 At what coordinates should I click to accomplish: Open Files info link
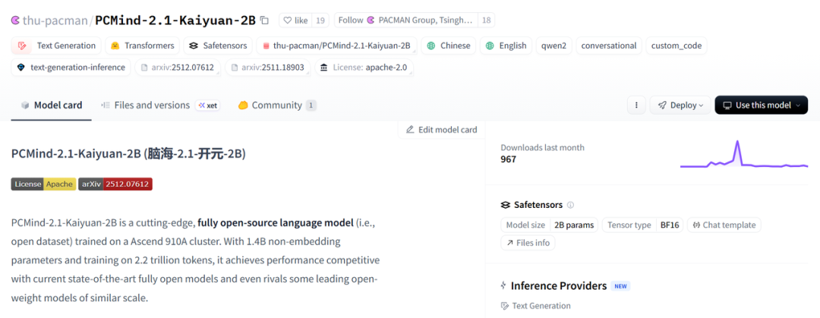pos(528,243)
